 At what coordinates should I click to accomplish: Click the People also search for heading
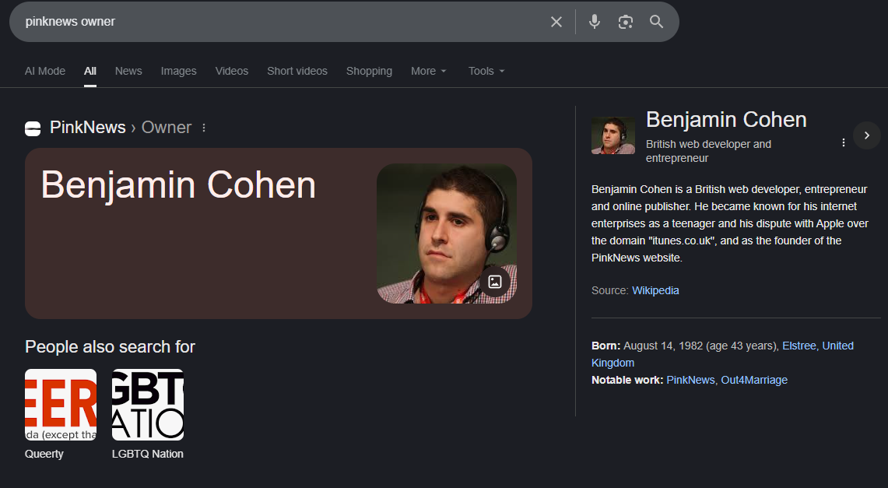tap(110, 346)
